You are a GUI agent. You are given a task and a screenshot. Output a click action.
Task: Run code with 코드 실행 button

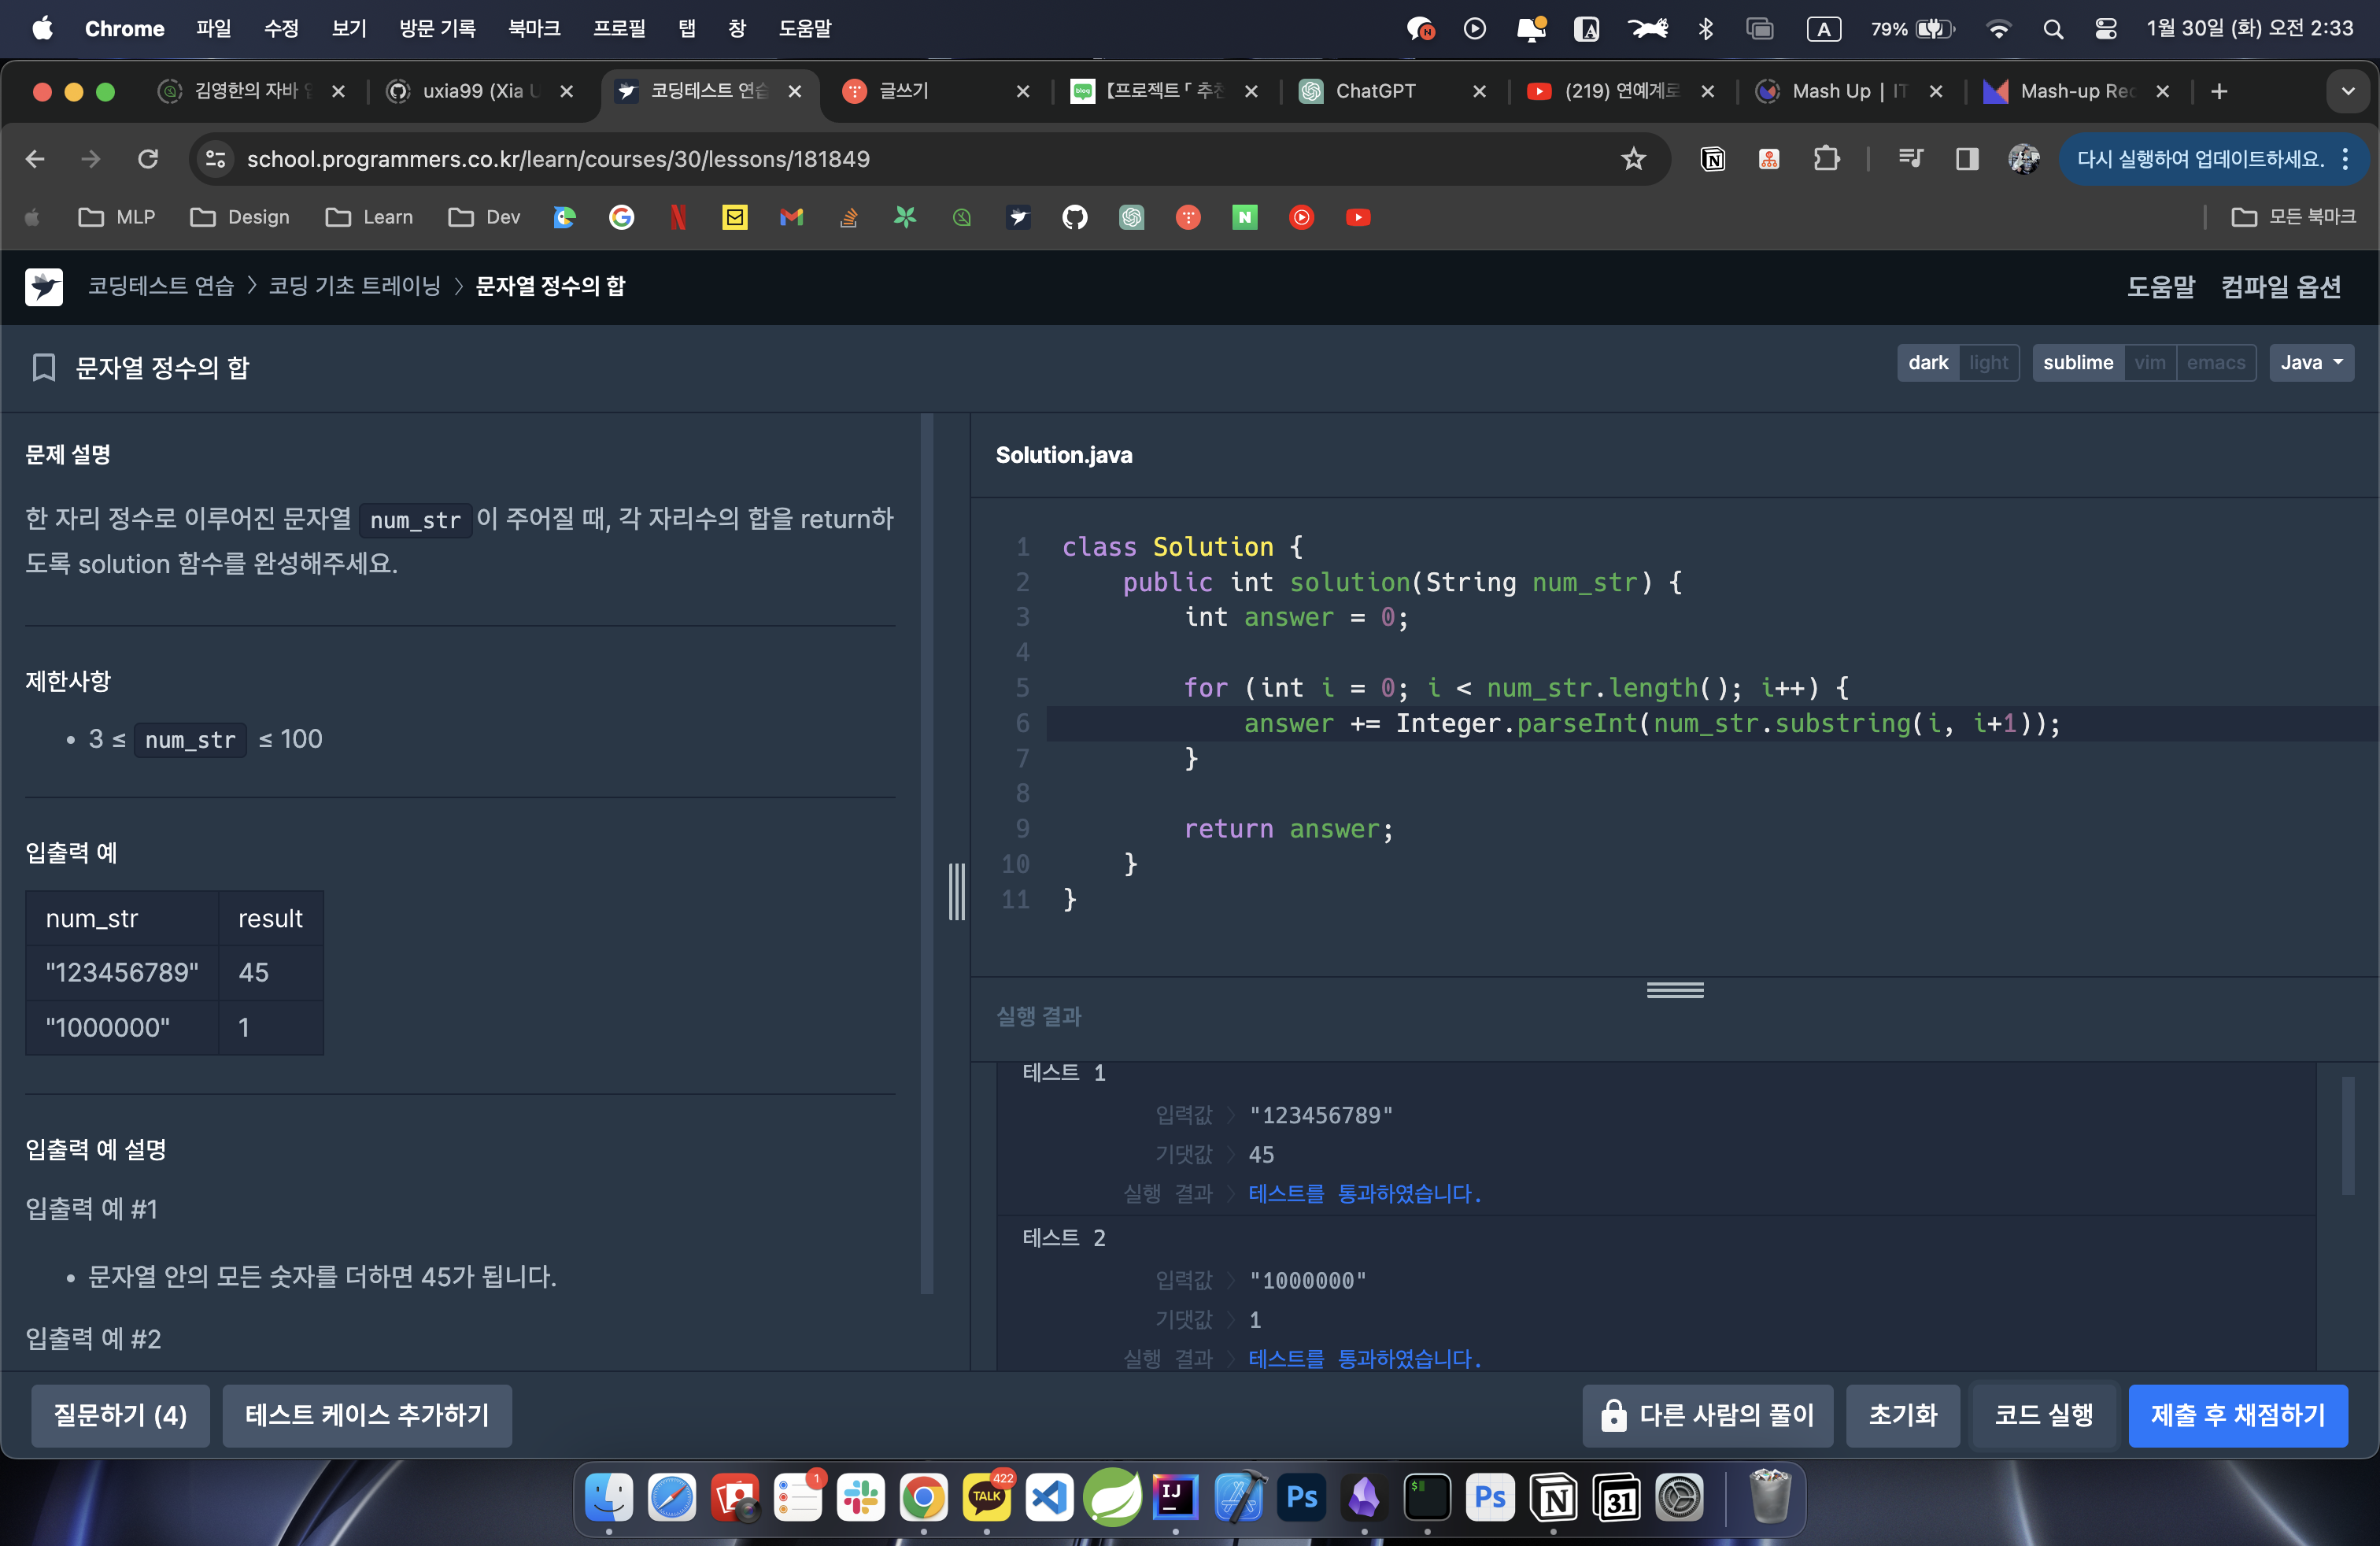click(2043, 1414)
